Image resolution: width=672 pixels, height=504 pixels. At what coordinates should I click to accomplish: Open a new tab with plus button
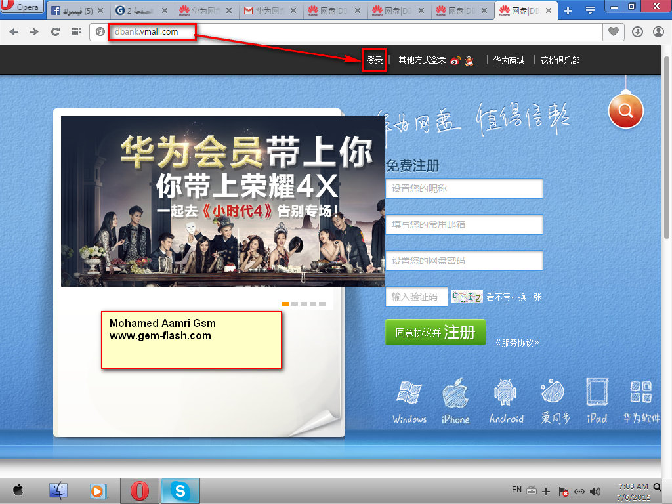568,10
